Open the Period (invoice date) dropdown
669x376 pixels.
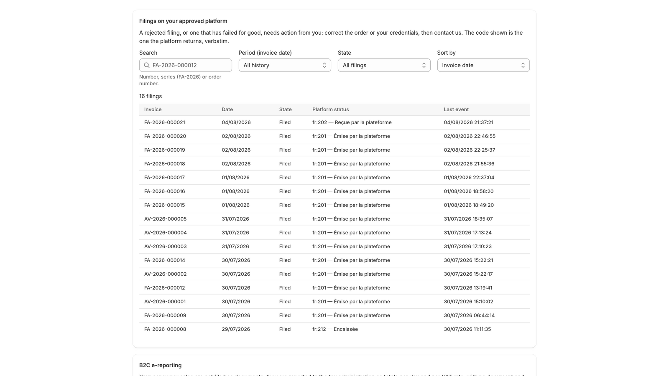pos(285,65)
